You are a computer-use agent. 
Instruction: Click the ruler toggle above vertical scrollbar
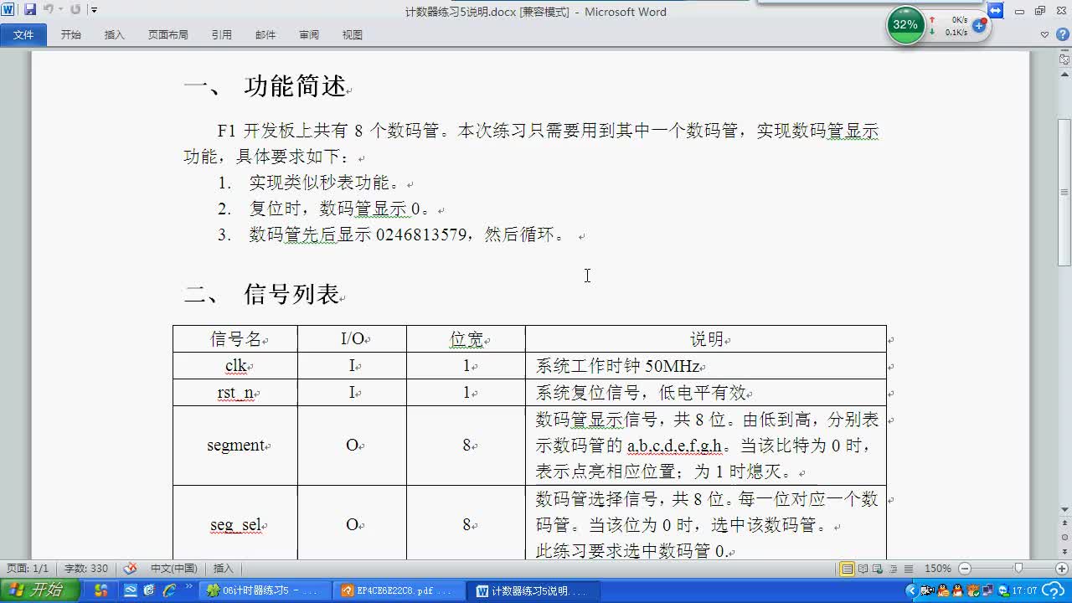(x=1064, y=59)
